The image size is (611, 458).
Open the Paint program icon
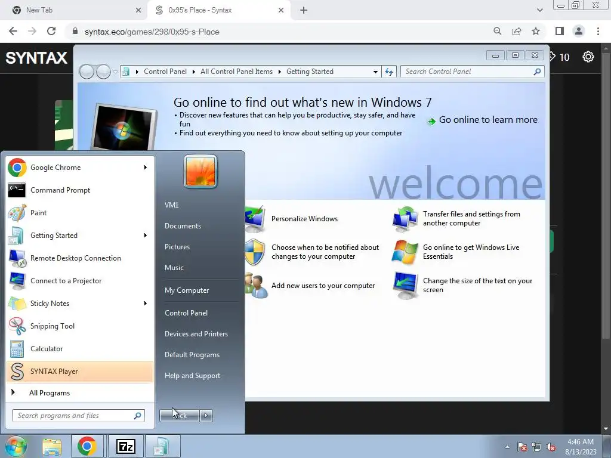17,213
